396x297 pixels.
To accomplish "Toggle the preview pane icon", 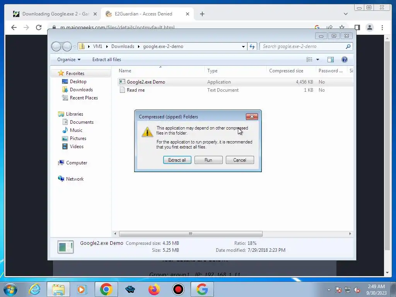I will (x=331, y=60).
